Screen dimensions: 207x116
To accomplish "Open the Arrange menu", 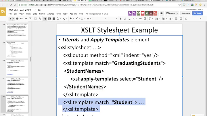I will click(x=51, y=14).
